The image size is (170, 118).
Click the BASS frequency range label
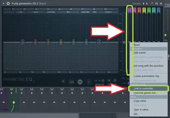[x=36, y=12]
